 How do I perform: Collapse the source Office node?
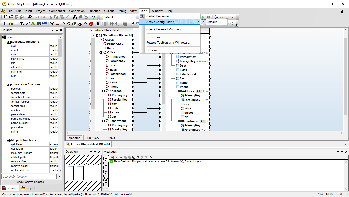[x=101, y=52]
